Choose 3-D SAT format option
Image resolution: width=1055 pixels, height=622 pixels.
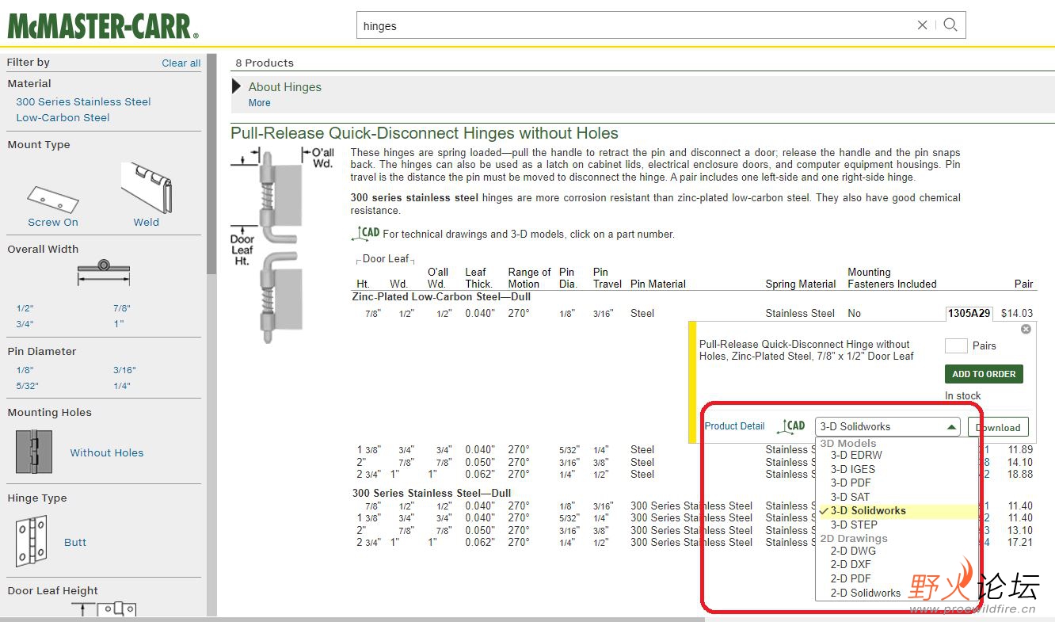[850, 497]
